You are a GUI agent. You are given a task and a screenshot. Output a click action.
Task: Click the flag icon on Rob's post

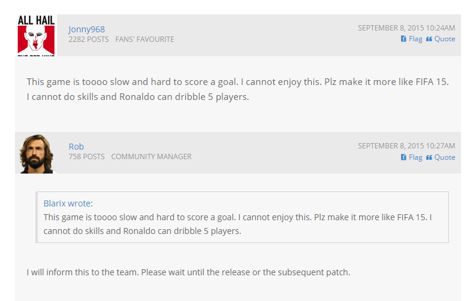403,157
